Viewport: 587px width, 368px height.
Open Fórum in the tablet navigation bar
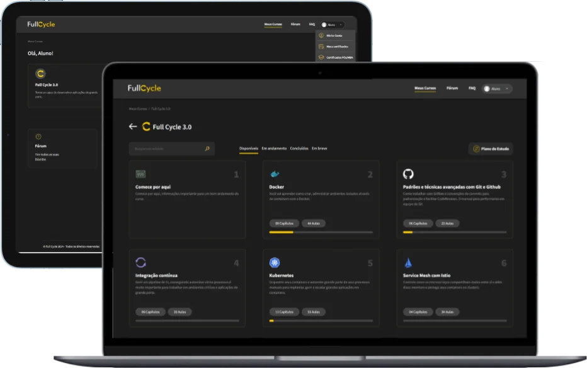point(295,25)
